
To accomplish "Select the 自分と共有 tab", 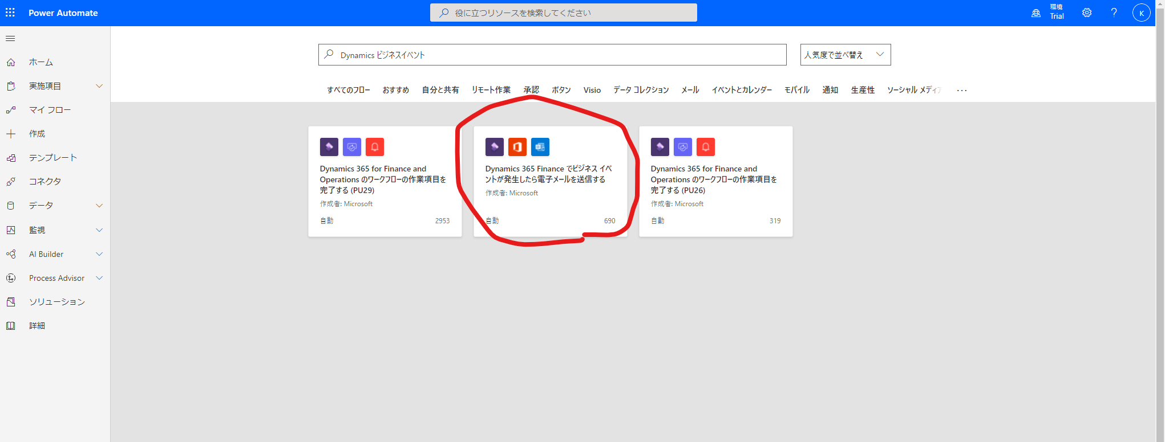I will click(x=440, y=90).
